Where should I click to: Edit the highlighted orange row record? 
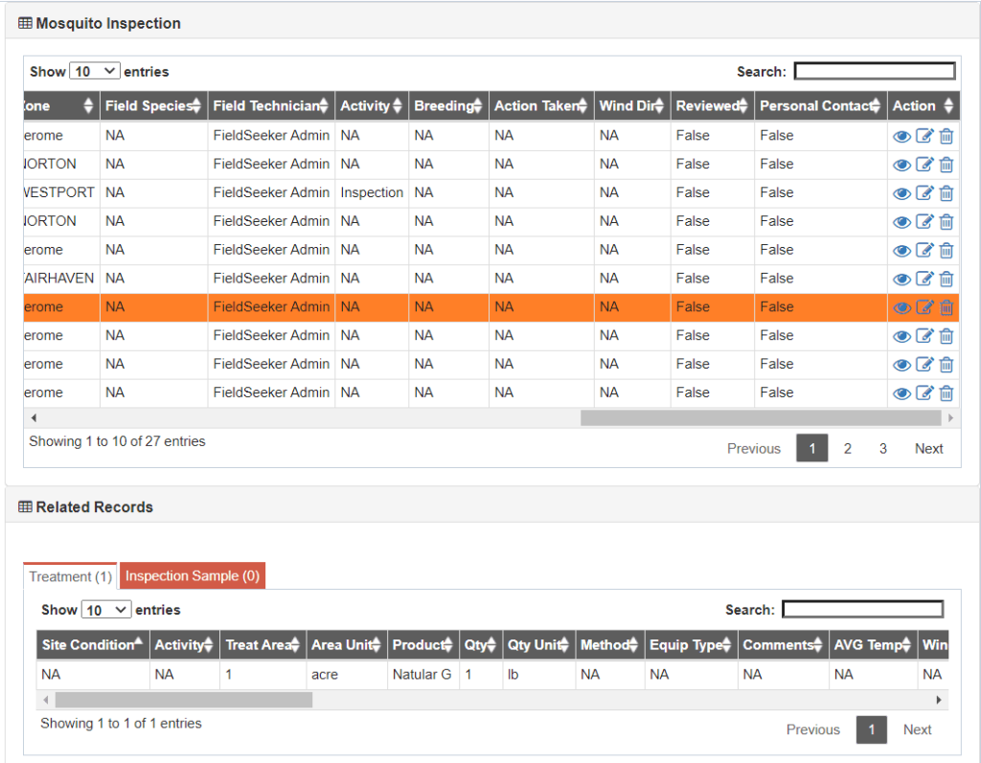pos(924,307)
